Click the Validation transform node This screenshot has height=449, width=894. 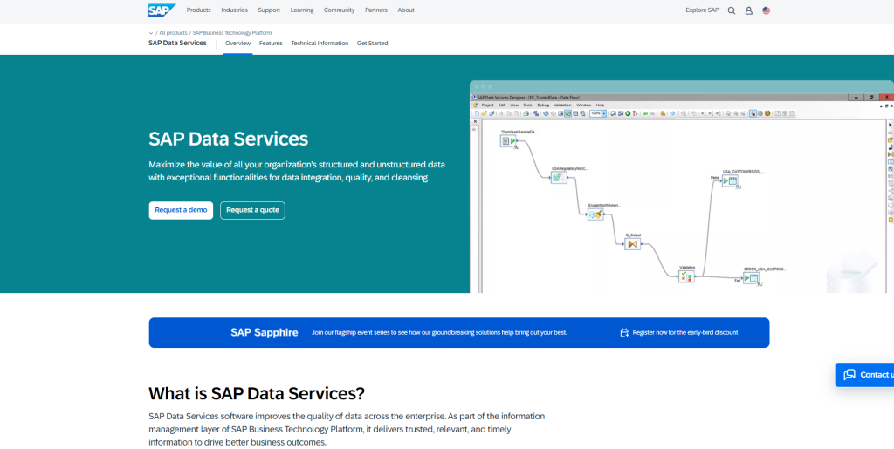(x=686, y=277)
